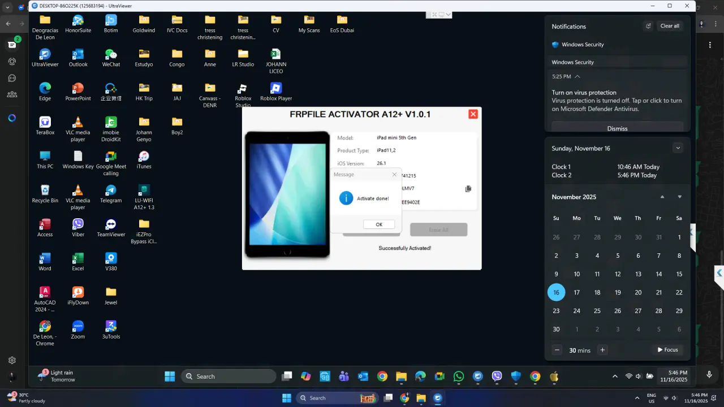Show hidden icons in the local bottom taskbar

coord(637,398)
